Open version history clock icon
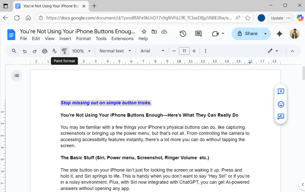This screenshot has height=192, width=305. click(183, 34)
